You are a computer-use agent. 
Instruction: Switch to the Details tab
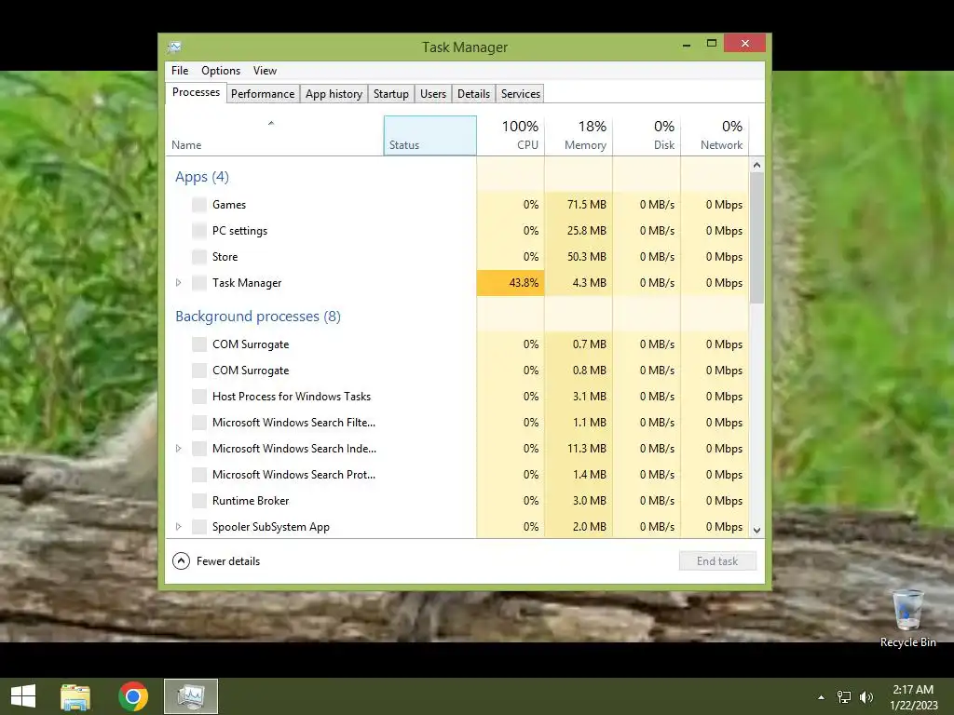(473, 94)
